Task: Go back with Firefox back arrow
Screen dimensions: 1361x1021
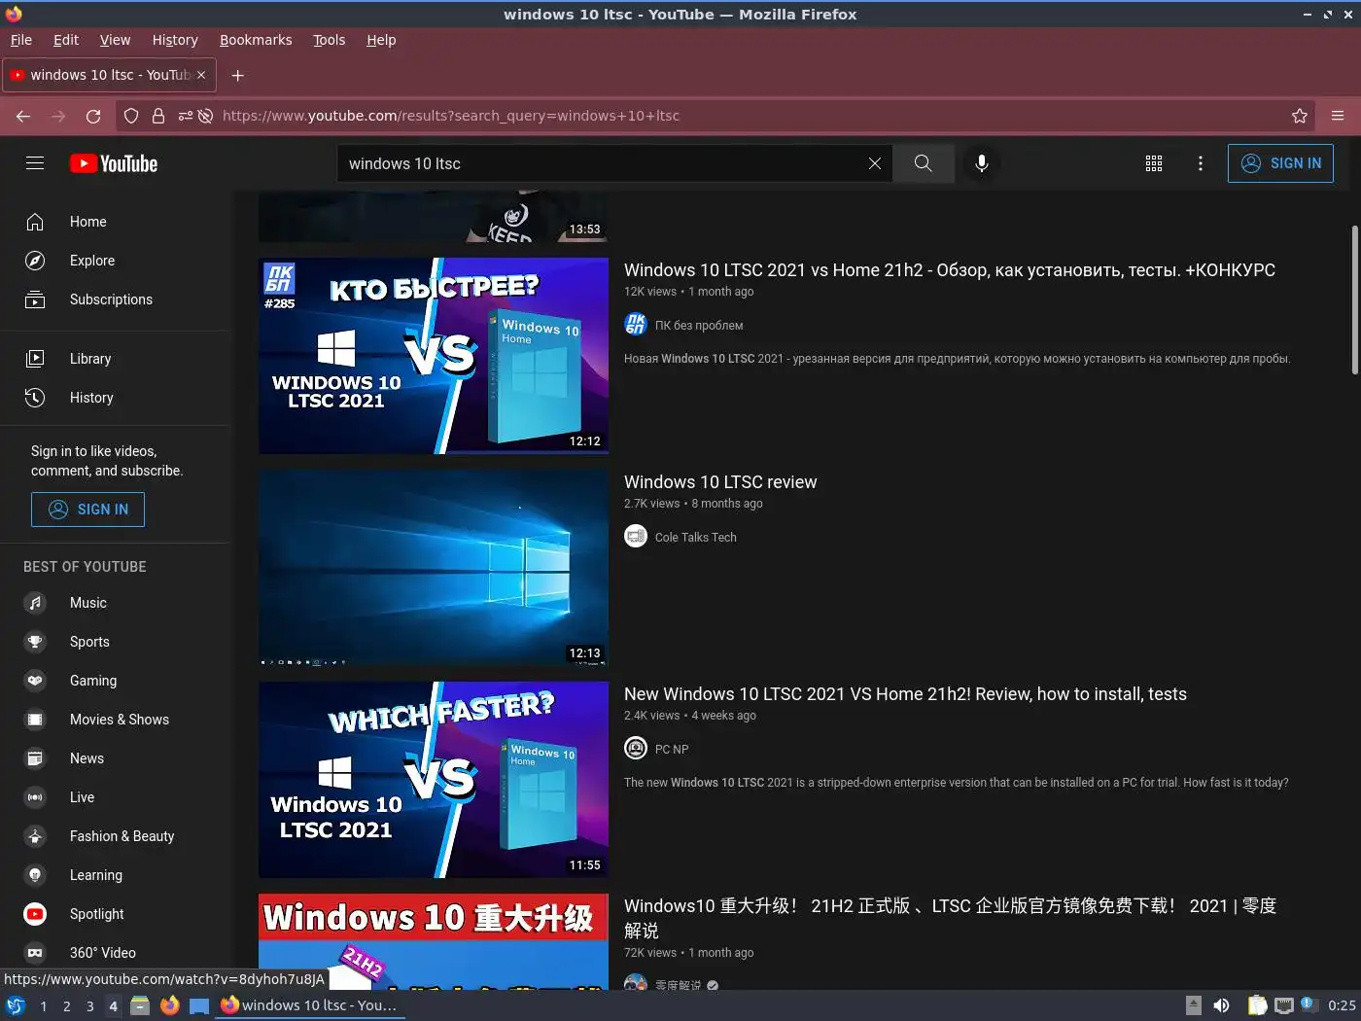Action: (x=23, y=116)
